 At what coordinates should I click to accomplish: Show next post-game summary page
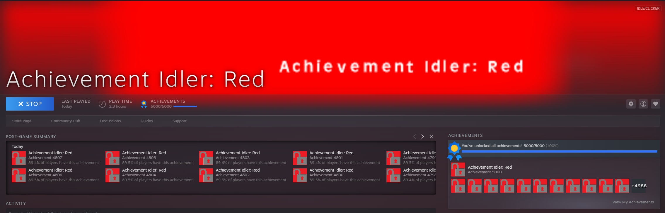(422, 137)
